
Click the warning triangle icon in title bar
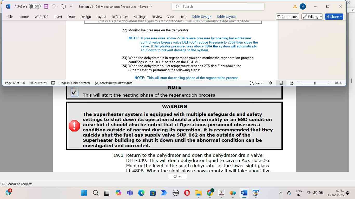(295, 6)
